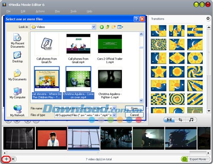The height and width of the screenshot is (164, 213).
Task: Click timeline scroll left arrow
Action: coord(5,153)
